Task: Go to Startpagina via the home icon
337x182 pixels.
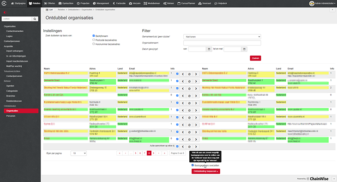Action: click(x=12, y=3)
